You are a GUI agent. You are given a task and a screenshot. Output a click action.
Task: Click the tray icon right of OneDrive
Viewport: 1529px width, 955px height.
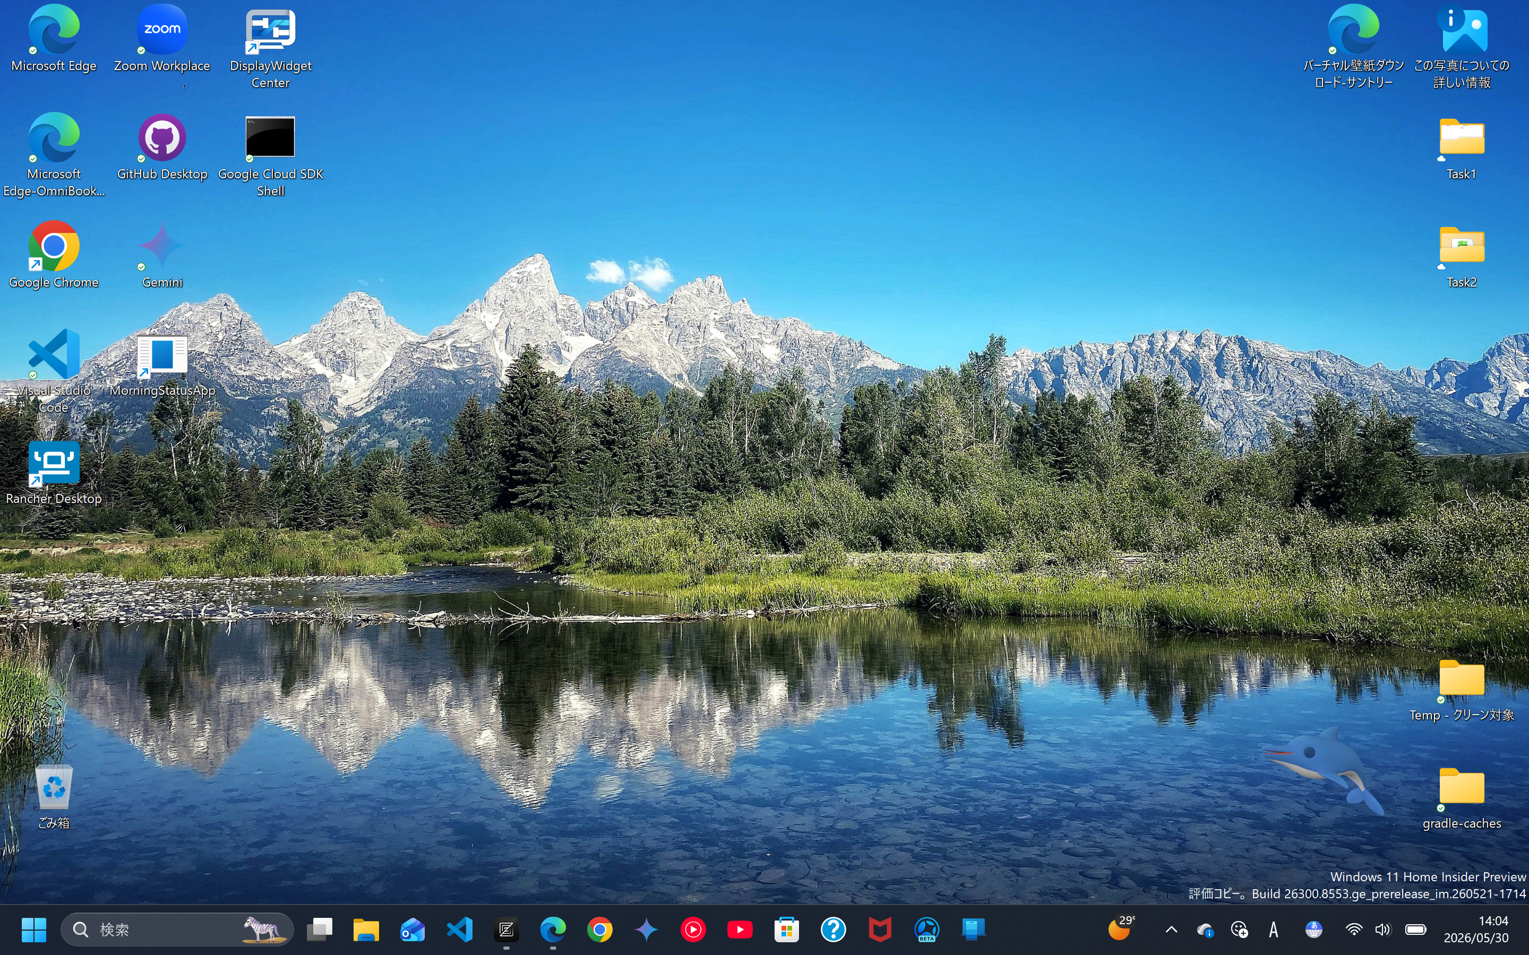[x=1239, y=929]
